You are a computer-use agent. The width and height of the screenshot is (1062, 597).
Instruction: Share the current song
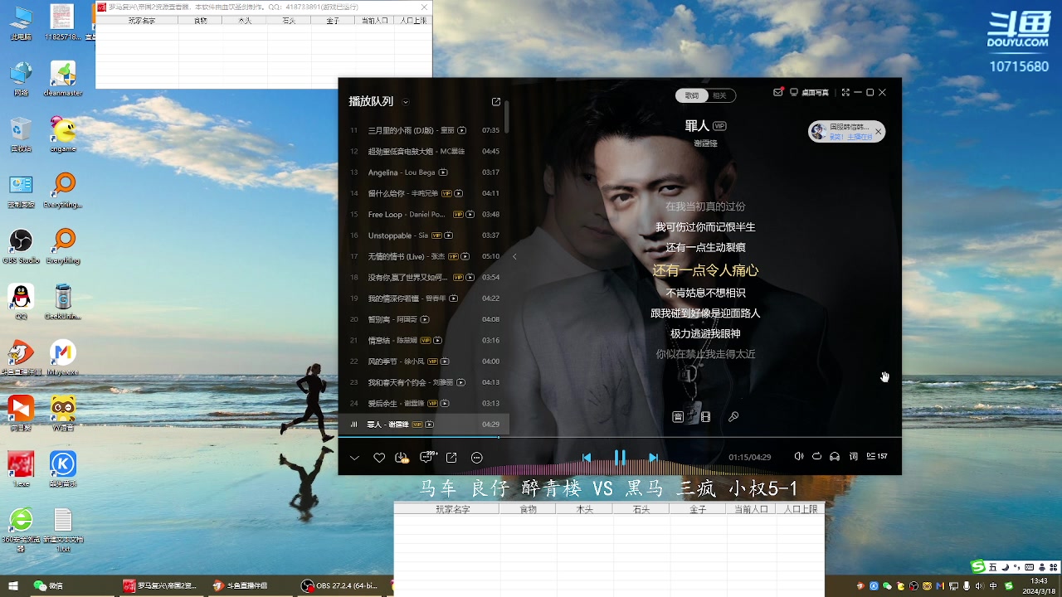click(x=451, y=458)
